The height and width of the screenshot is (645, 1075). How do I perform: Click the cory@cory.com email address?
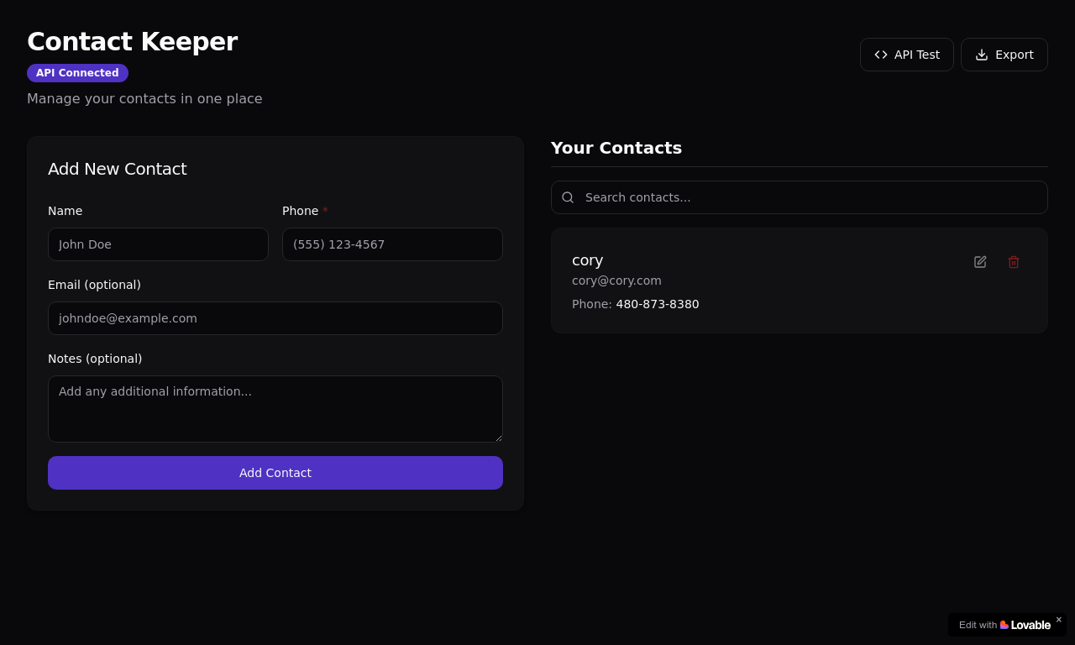[616, 281]
